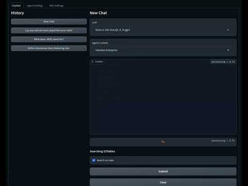Viewport: 248px width, 186px height.
Task: Clear the chat
Action: (163, 182)
